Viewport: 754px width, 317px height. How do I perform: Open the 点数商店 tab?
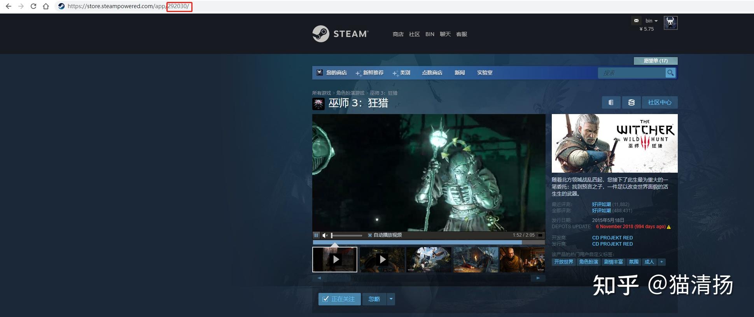pyautogui.click(x=432, y=73)
